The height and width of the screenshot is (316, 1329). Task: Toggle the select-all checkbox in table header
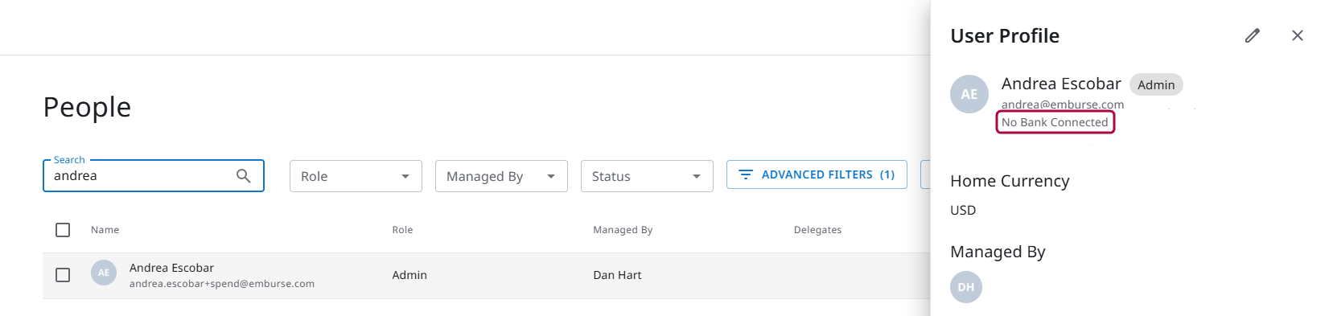pos(63,230)
